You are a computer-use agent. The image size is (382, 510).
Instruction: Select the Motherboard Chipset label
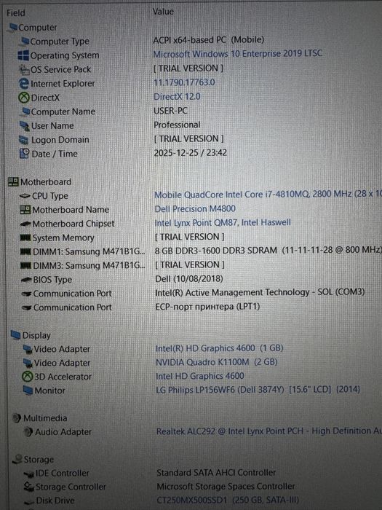point(73,224)
